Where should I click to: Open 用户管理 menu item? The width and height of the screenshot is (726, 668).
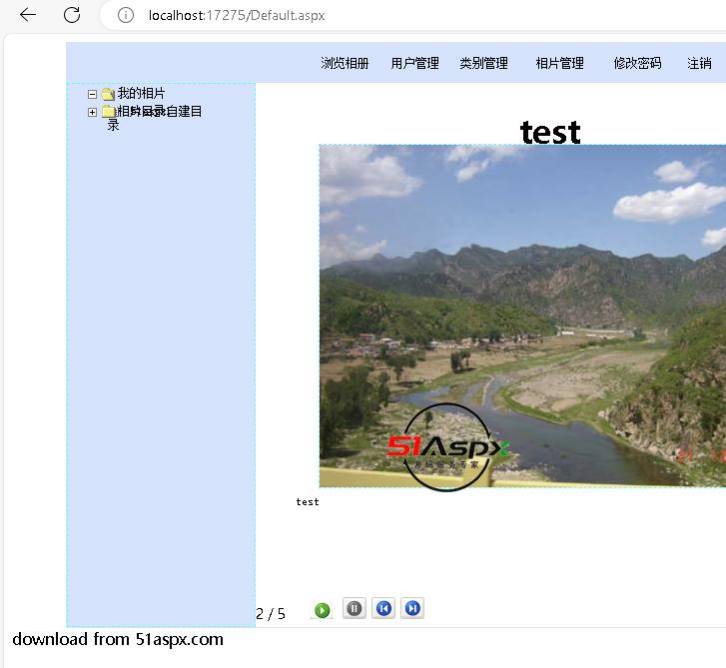point(414,63)
